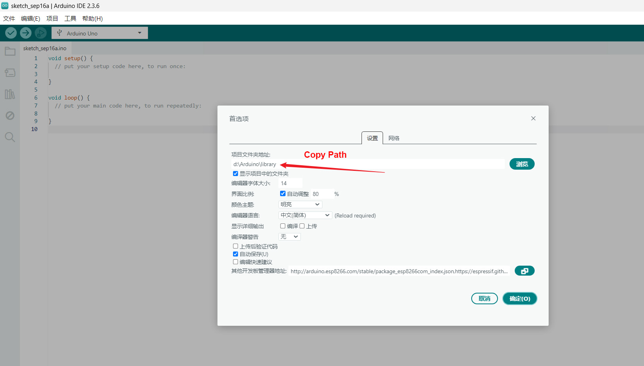Image resolution: width=644 pixels, height=366 pixels.
Task: Open the 工具 menu
Action: point(70,18)
